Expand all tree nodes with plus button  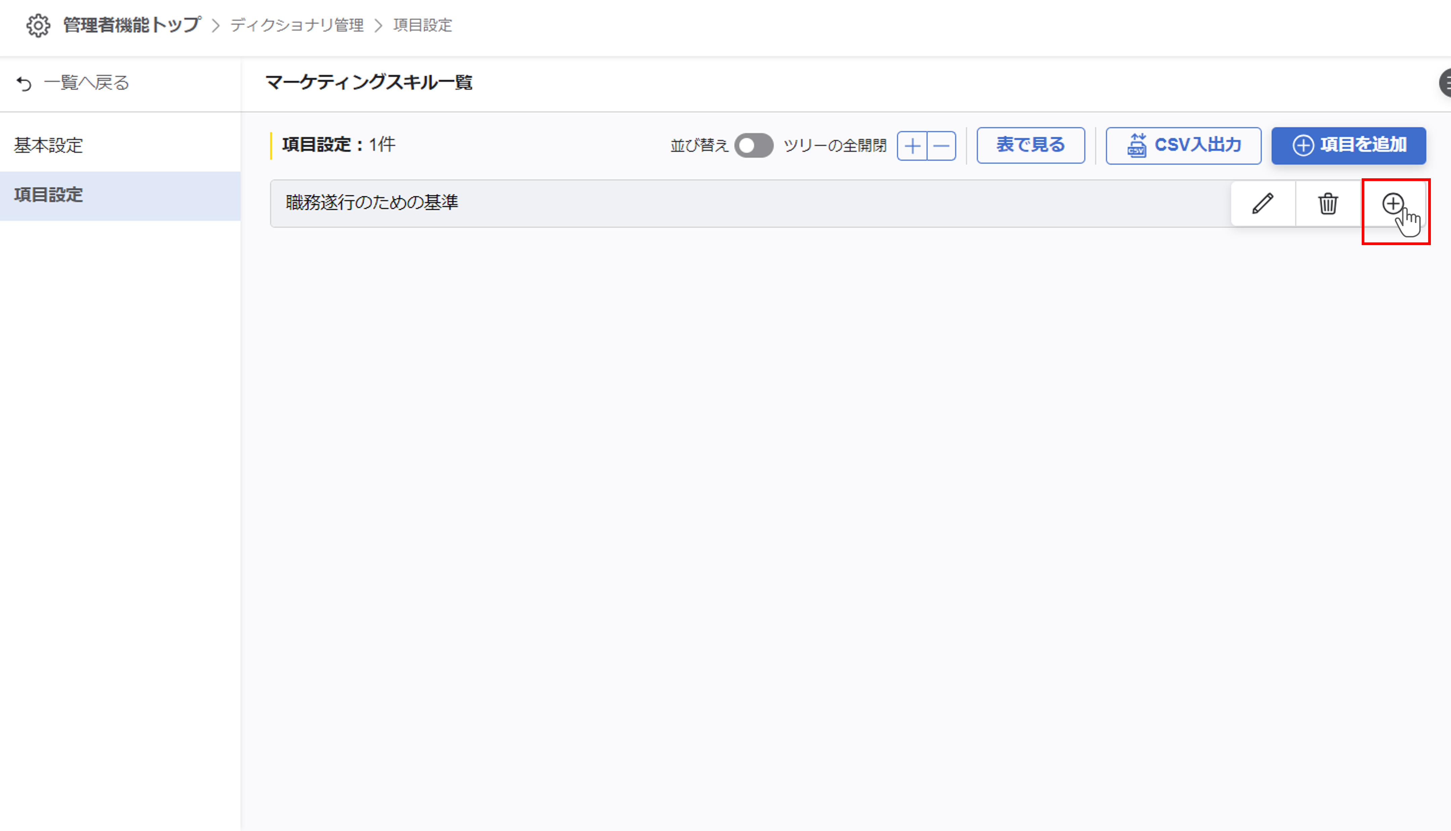[912, 145]
